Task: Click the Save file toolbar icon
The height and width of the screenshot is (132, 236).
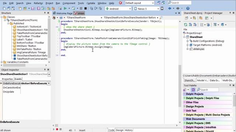Action: tap(33, 8)
